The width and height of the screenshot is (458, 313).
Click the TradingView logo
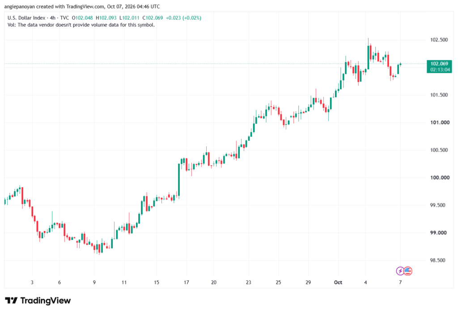click(38, 300)
